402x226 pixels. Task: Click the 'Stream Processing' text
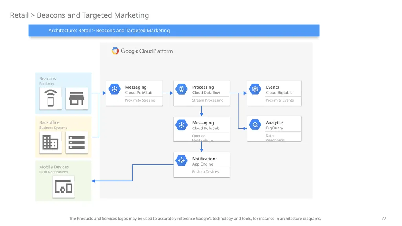point(208,100)
